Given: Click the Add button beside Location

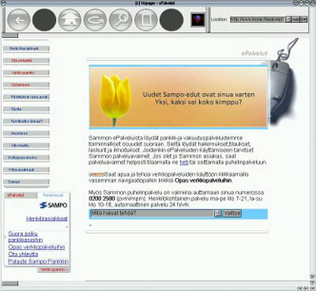Looking at the screenshot, I should [x=295, y=19].
